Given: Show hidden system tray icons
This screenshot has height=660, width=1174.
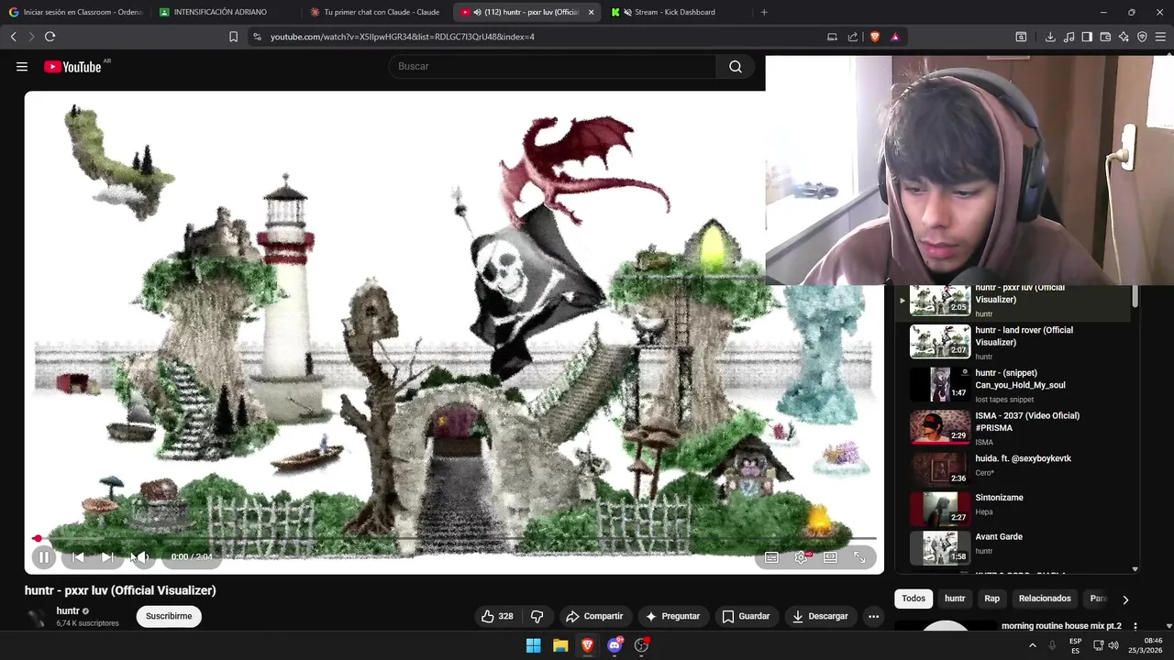Looking at the screenshot, I should click(x=1032, y=645).
